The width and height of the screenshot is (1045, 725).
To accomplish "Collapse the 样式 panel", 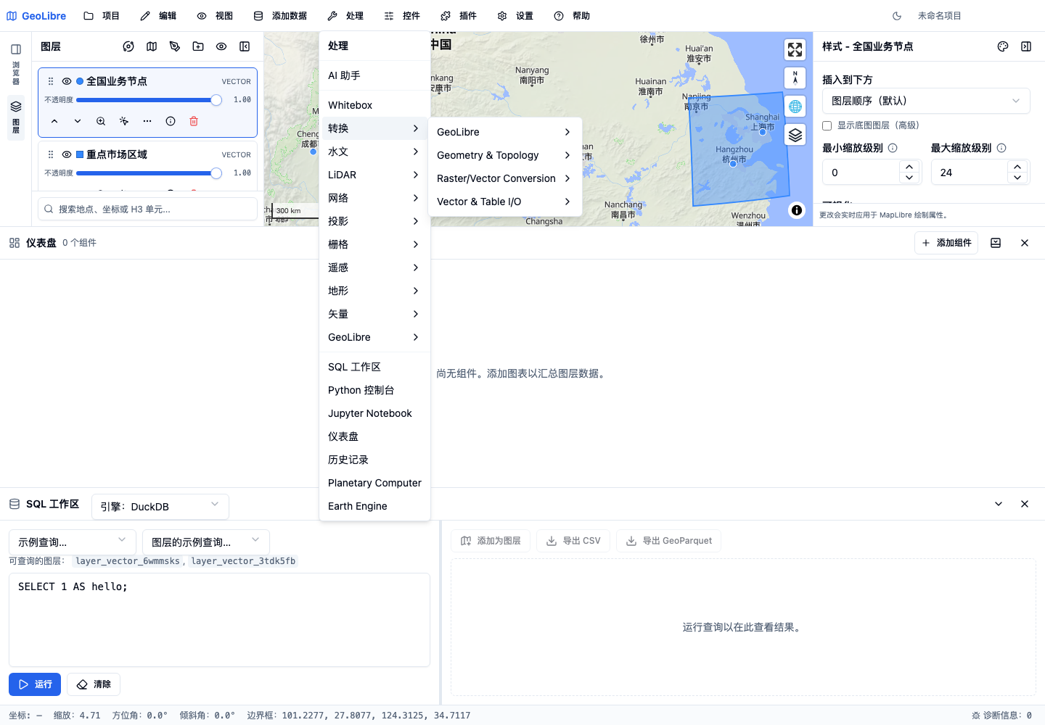I will coord(1026,46).
